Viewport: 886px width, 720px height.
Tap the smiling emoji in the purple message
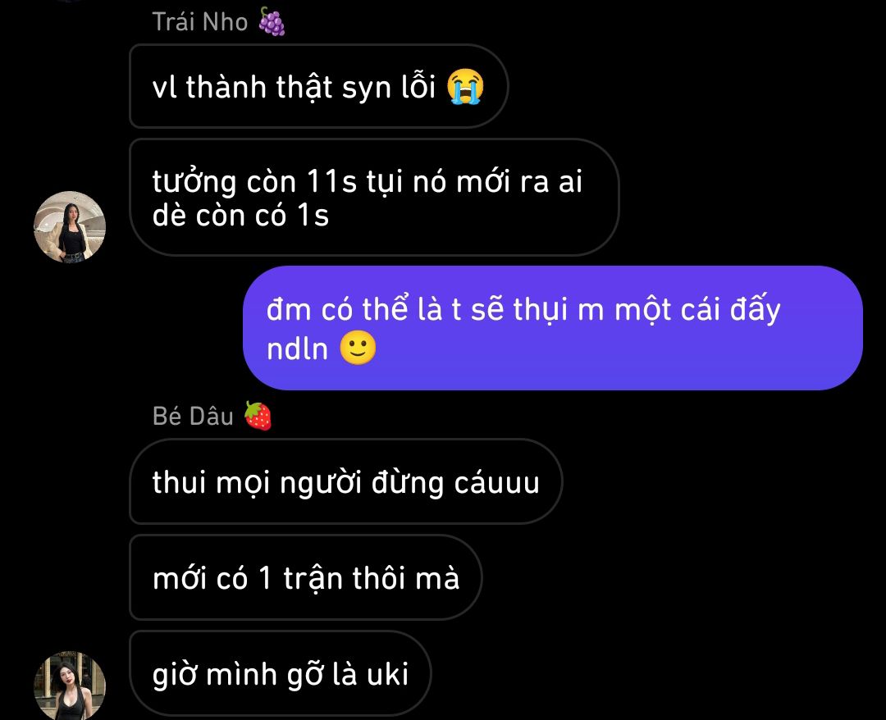(358, 348)
